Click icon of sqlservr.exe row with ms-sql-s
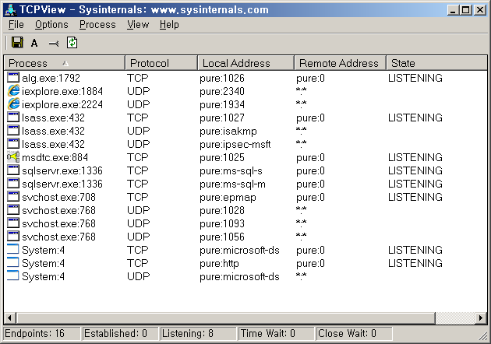This screenshot has width=491, height=344. coord(13,170)
